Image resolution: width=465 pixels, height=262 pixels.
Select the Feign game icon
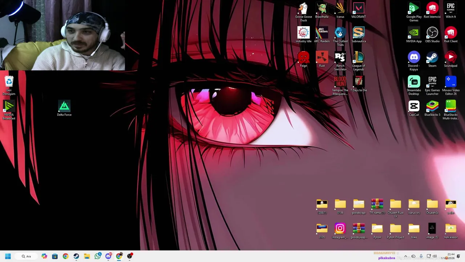(x=303, y=59)
